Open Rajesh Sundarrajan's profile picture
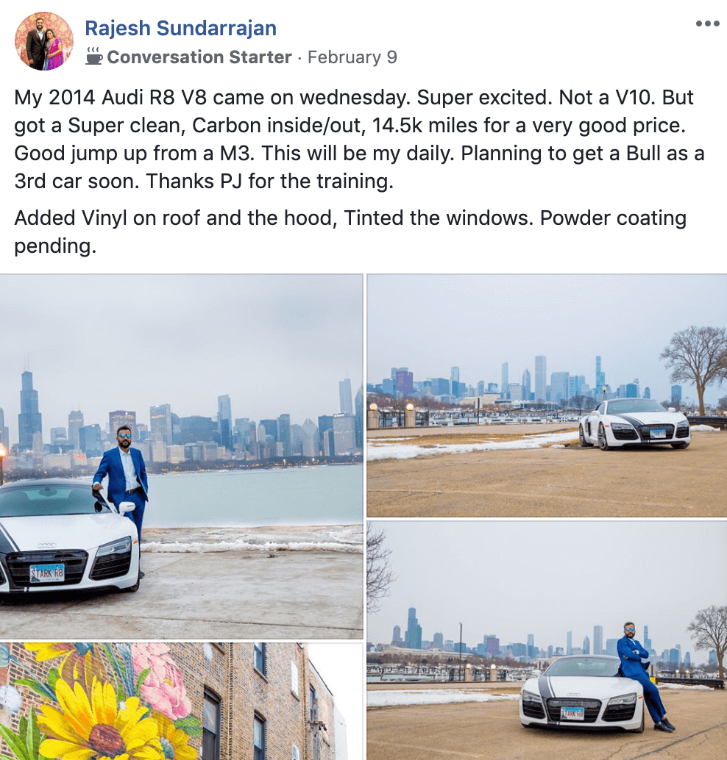 click(44, 41)
